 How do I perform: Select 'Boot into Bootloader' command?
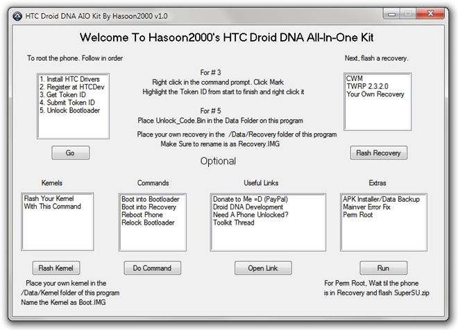151,199
